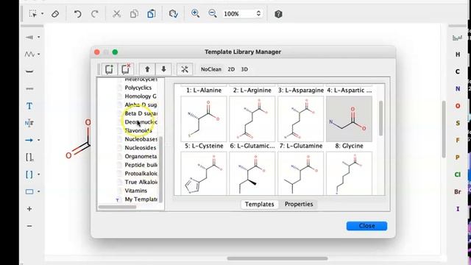This screenshot has width=471, height=265.
Task: Switch to the Templates tab
Action: point(259,205)
